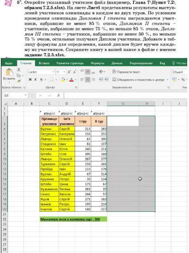Image resolution: width=189 pixels, height=253 pixels.
Task: Expand the font color dropdown arrow
Action: 75,80
